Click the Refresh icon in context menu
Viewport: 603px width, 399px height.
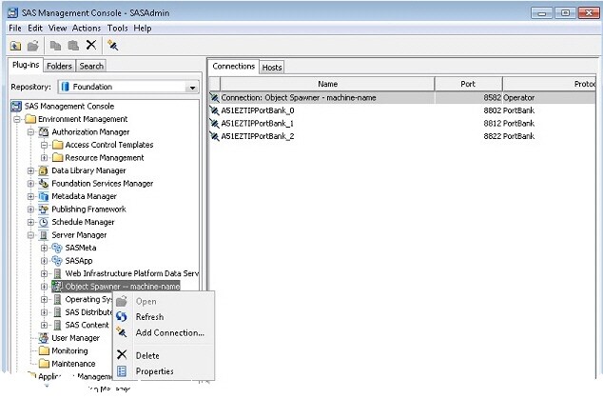[122, 316]
